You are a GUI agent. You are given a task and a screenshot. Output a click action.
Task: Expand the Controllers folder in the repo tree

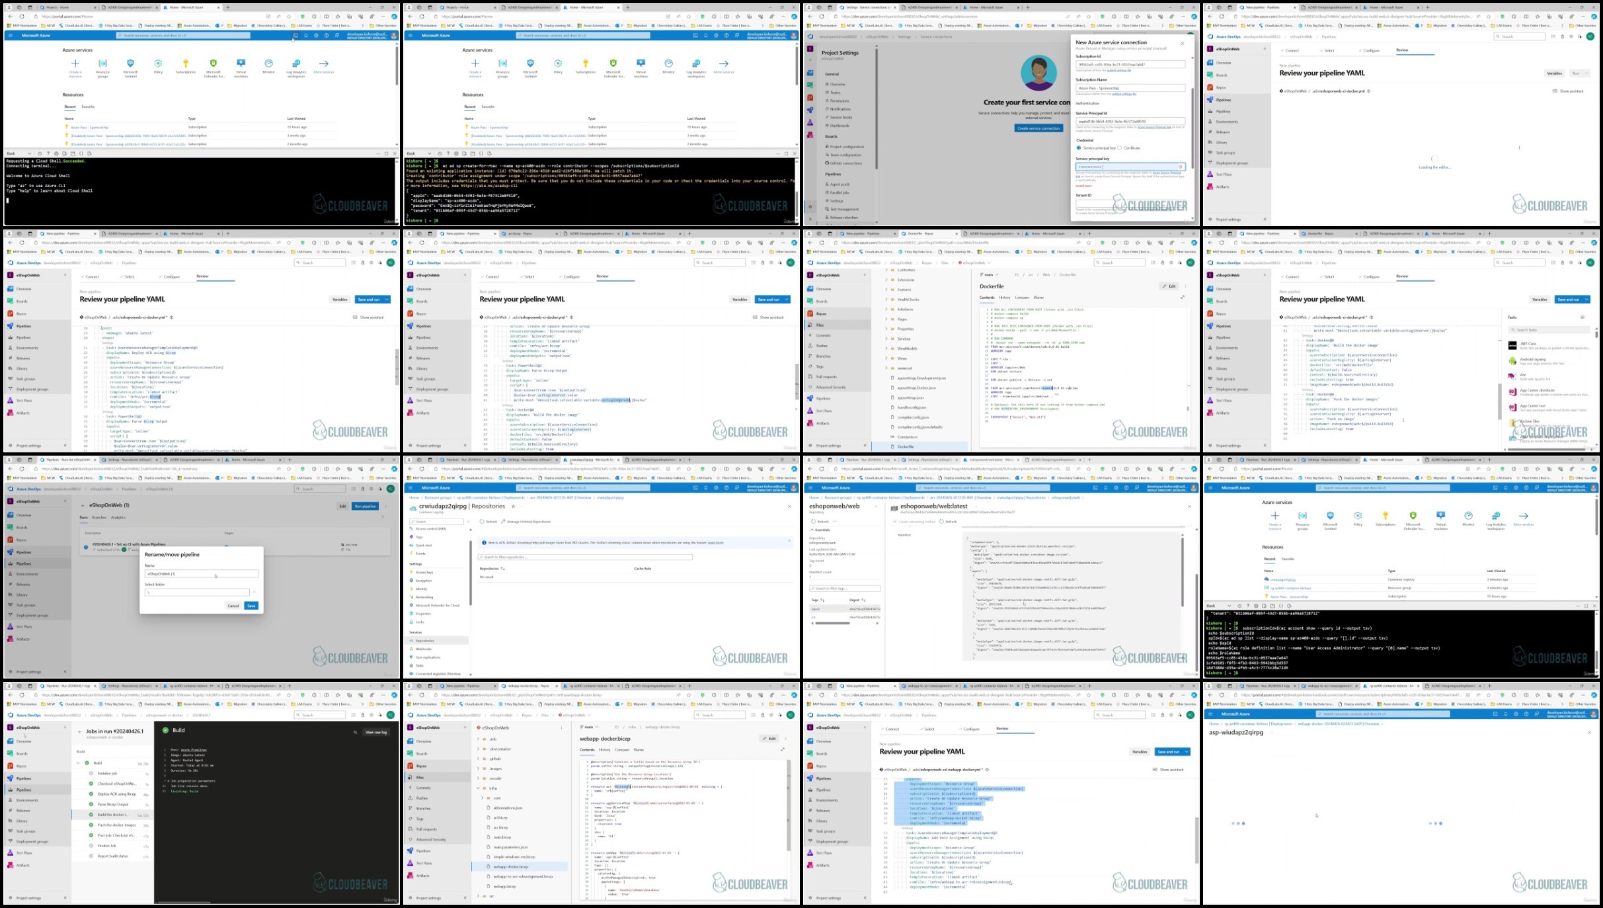(x=886, y=270)
